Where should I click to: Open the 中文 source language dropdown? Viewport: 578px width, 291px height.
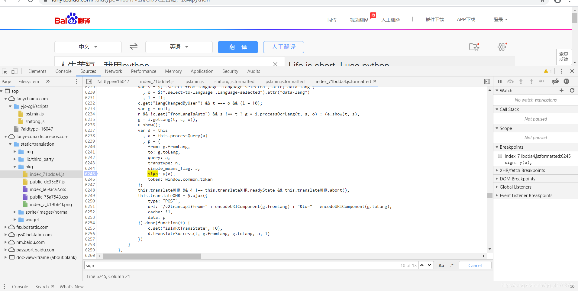pos(88,47)
